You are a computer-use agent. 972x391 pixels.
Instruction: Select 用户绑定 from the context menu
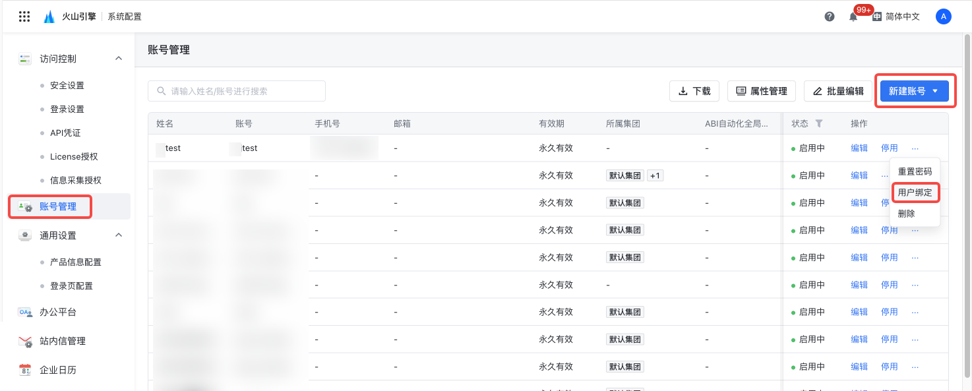point(915,193)
